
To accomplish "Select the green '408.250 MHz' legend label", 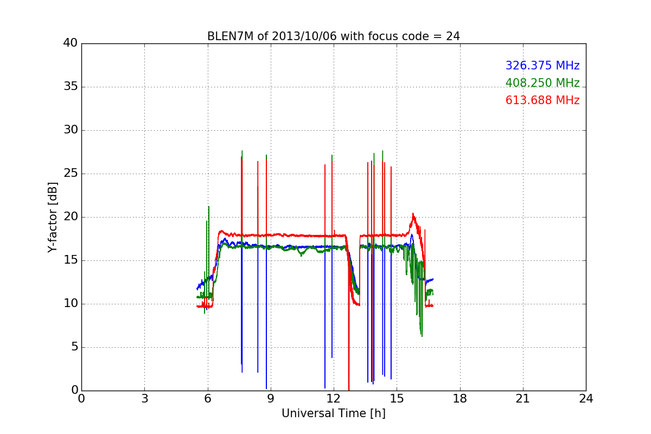I will pyautogui.click(x=542, y=83).
